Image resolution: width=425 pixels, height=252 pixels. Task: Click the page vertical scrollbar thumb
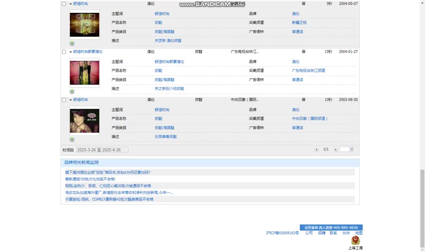pyautogui.click(x=422, y=208)
